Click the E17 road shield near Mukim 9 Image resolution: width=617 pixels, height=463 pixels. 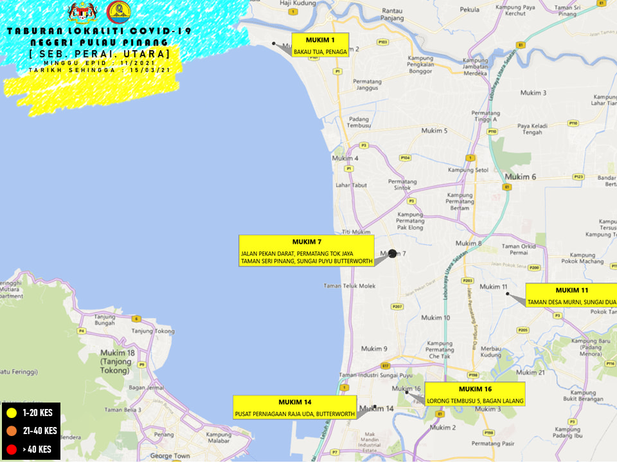point(386,366)
